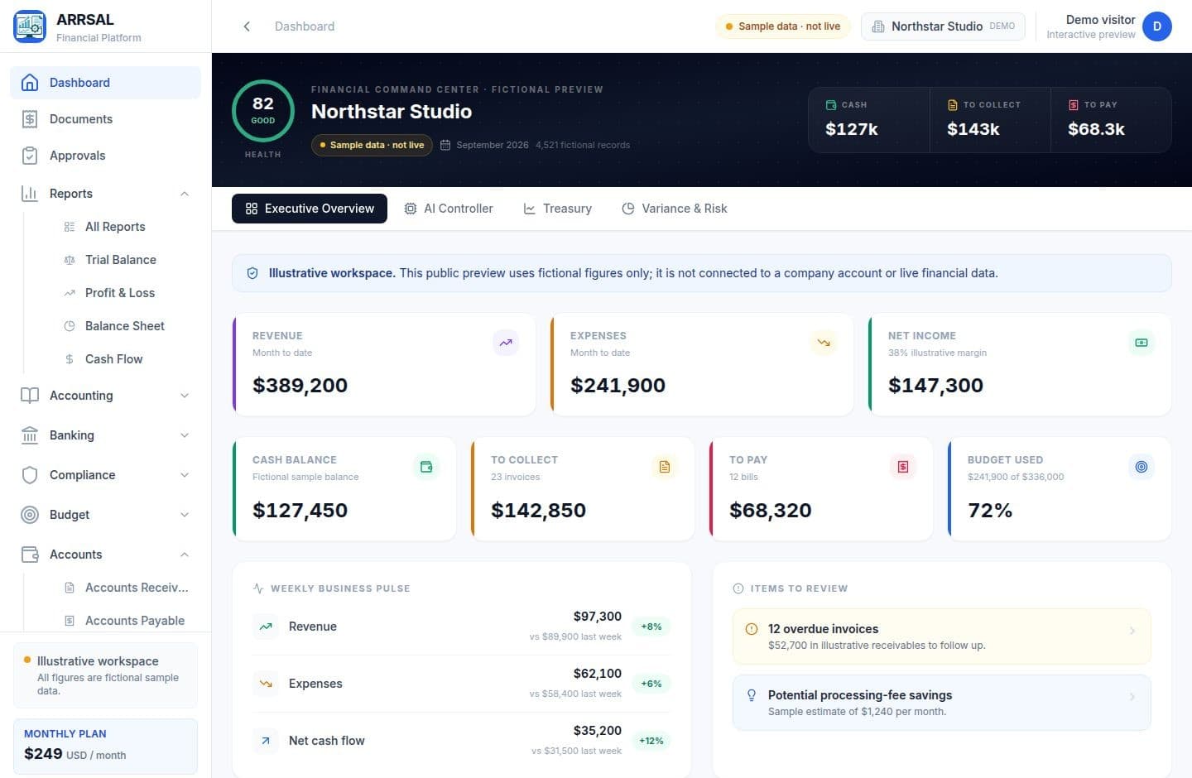Click the weekly pulse Revenue trend icon
Image resolution: width=1192 pixels, height=778 pixels.
[266, 627]
